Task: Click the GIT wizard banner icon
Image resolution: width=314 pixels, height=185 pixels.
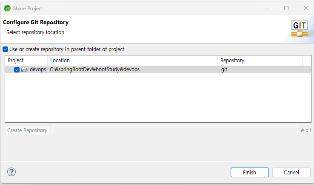Action: [x=300, y=29]
